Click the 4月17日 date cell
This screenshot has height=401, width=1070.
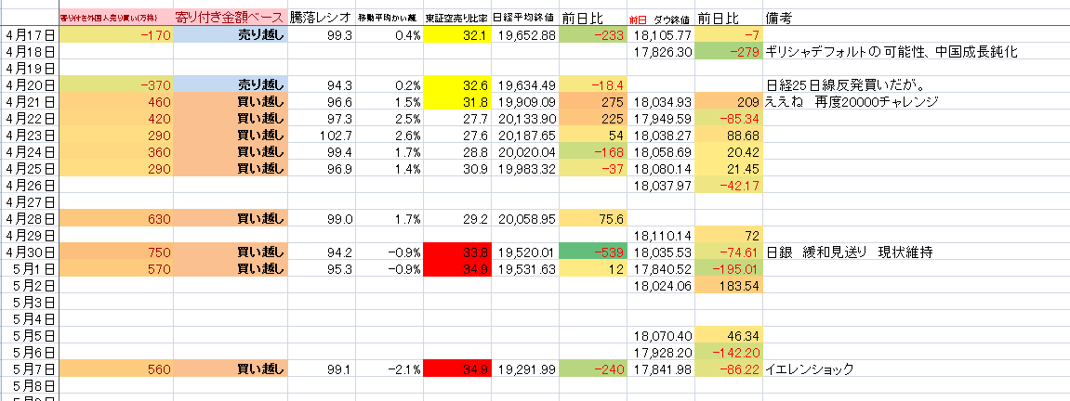click(x=29, y=34)
